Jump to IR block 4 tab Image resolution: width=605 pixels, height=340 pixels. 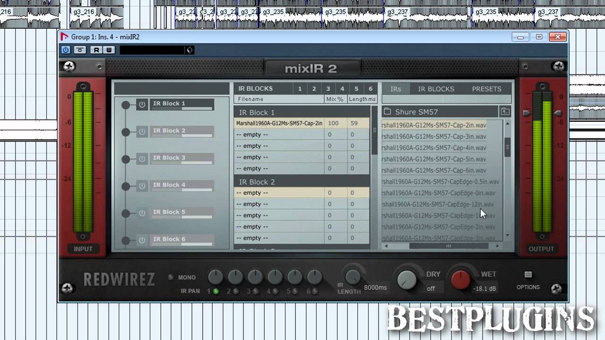tap(342, 88)
